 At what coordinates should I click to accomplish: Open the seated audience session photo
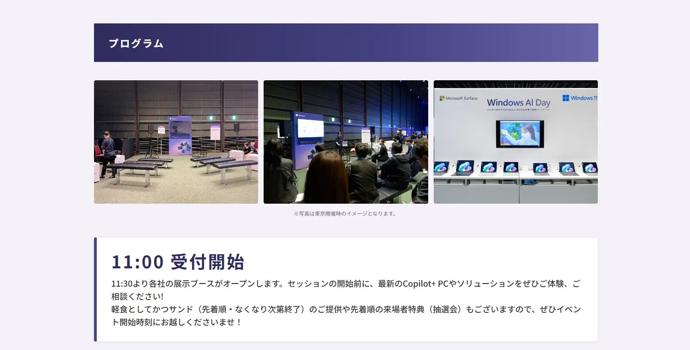(x=346, y=142)
